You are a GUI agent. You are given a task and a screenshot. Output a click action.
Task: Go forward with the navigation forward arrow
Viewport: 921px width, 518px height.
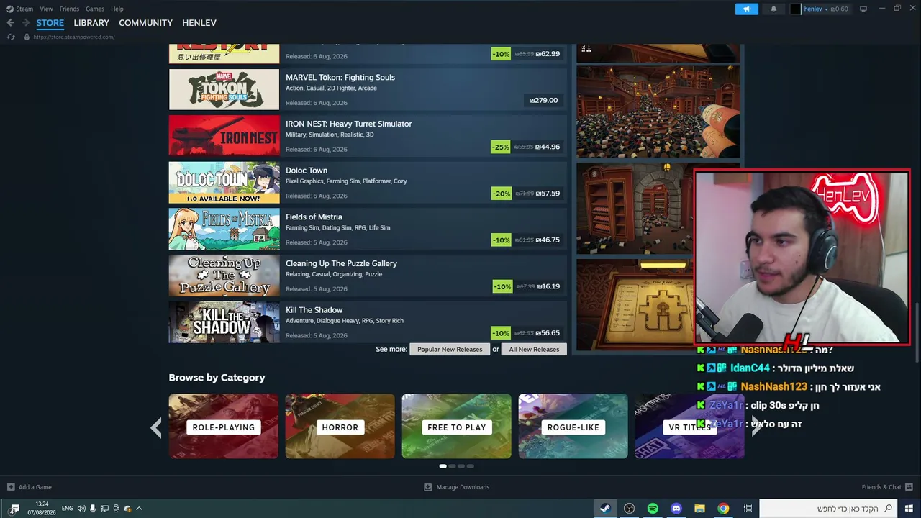[26, 23]
